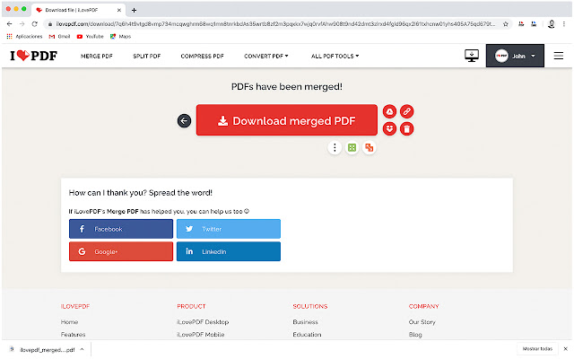Share on LinkedIn button
Viewport: 574px width, 359px height.
click(229, 251)
